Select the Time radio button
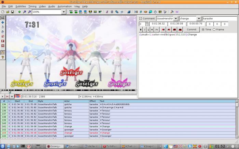Viewport: 239px width, 149px height. tap(203, 30)
